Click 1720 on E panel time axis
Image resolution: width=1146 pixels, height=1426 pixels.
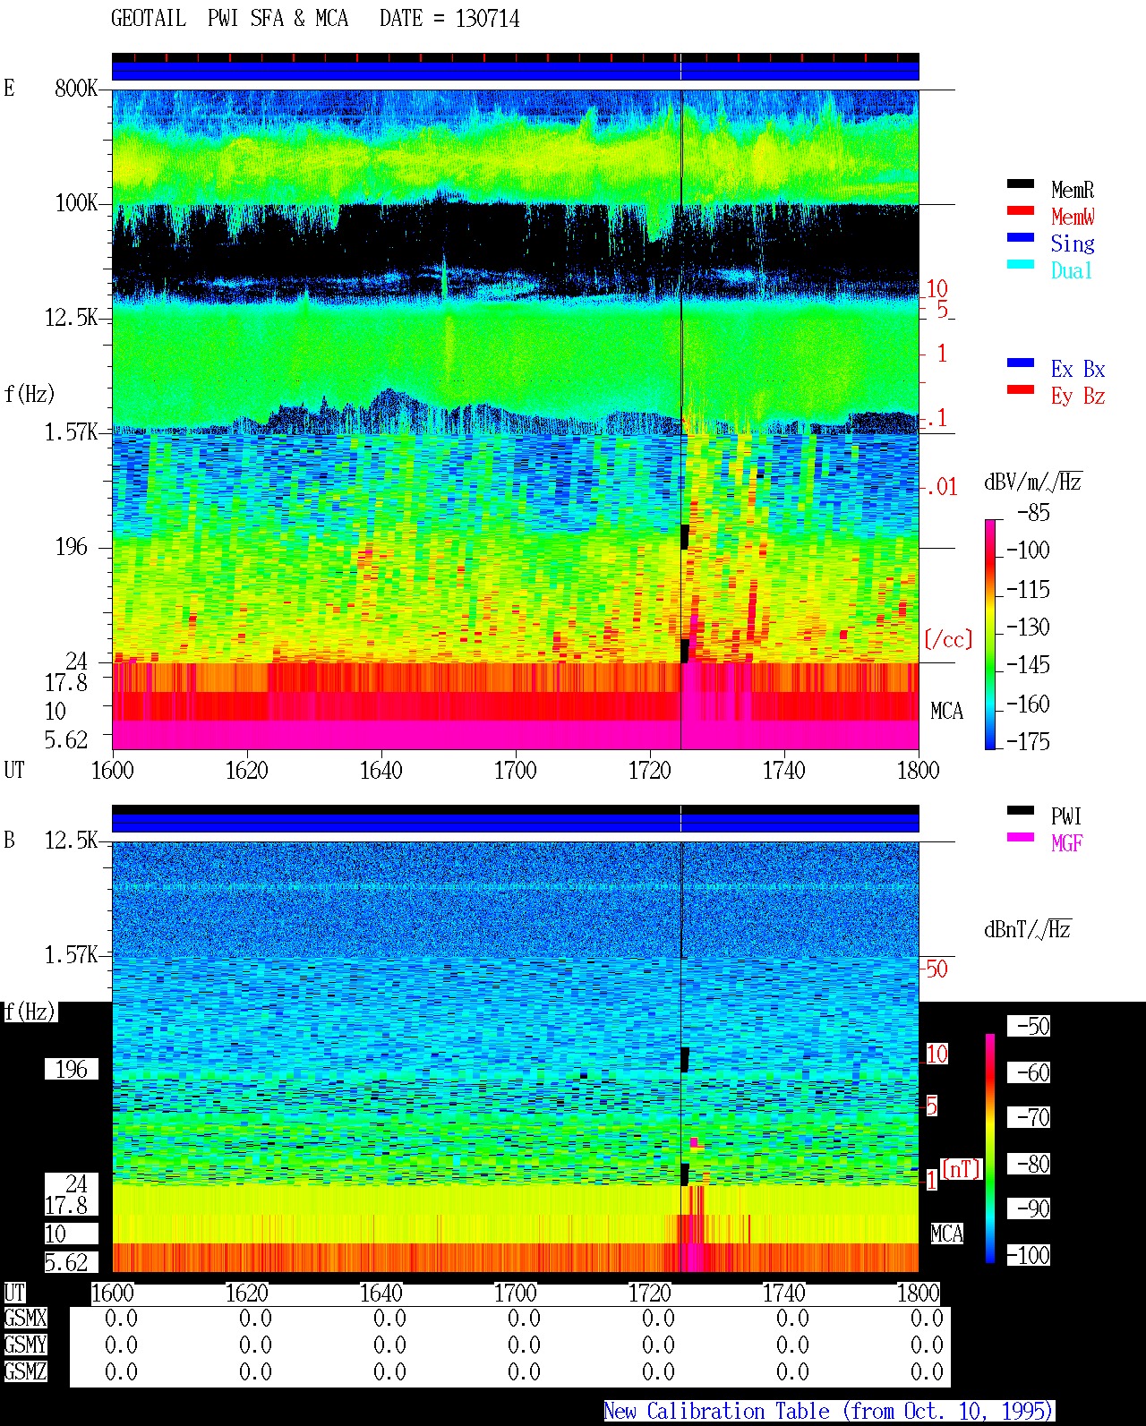click(650, 771)
